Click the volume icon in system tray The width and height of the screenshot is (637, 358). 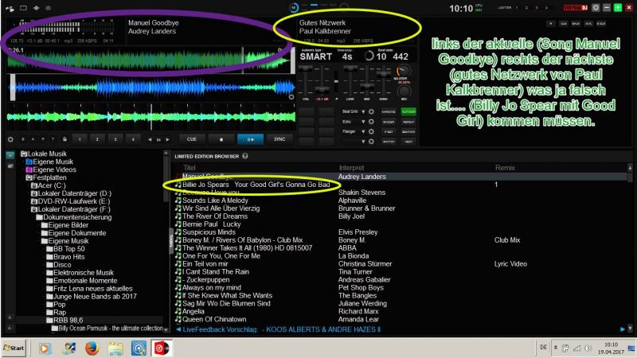tap(588, 348)
